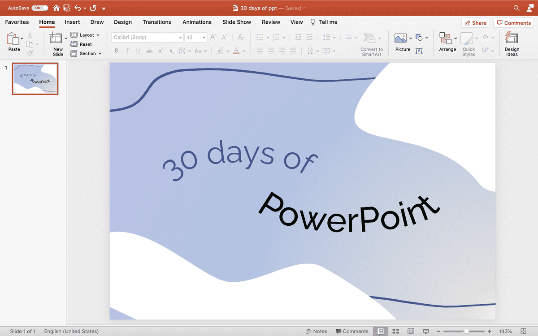Click the Text Box icon
The image size is (538, 336).
pos(419,51)
